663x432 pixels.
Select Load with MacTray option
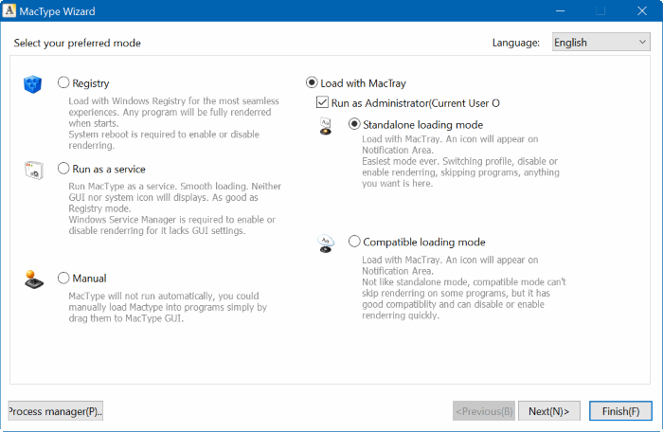[312, 83]
